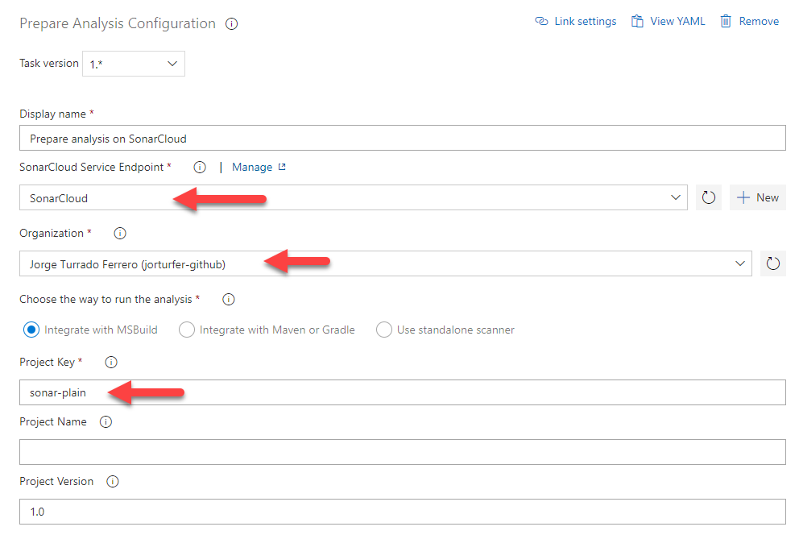Remove the task with Remove button
This screenshot has height=535, width=799.
coord(750,22)
